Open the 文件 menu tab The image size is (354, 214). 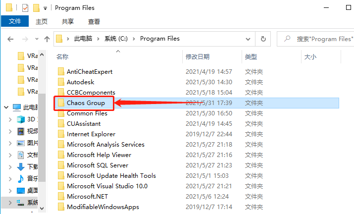15,21
